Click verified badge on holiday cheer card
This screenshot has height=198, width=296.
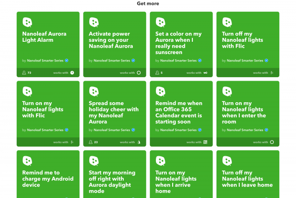tap(133, 130)
